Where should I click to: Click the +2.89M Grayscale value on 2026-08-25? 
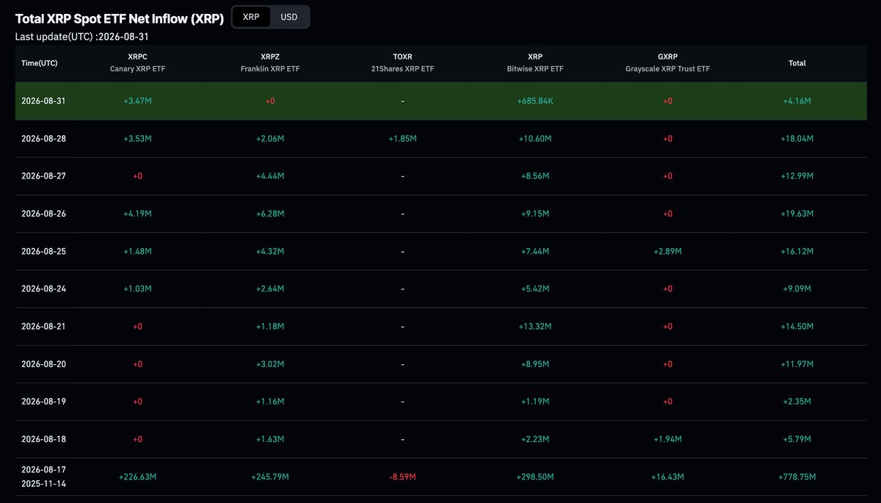pos(667,251)
